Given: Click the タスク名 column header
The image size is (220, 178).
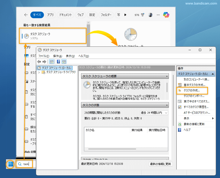Looking at the screenshot, I should (x=90, y=130).
